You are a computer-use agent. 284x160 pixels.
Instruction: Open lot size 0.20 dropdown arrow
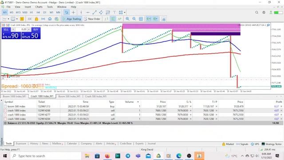(x=28, y=29)
